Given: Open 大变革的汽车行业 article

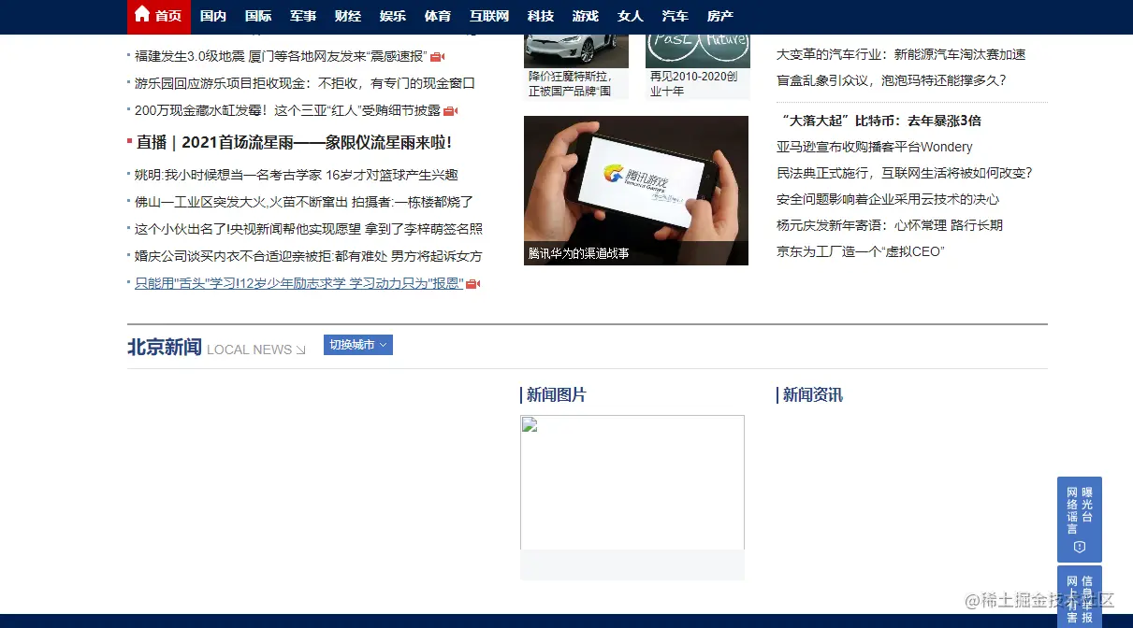Looking at the screenshot, I should coord(901,54).
